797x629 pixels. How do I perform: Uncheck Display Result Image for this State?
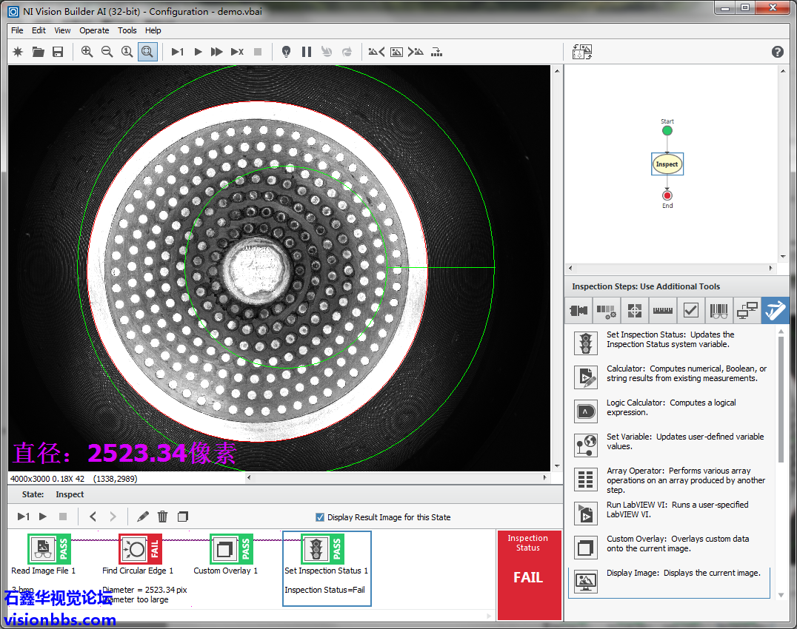(320, 517)
